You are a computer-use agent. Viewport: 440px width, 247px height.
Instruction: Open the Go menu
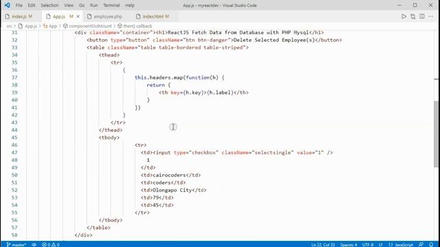point(82,5)
